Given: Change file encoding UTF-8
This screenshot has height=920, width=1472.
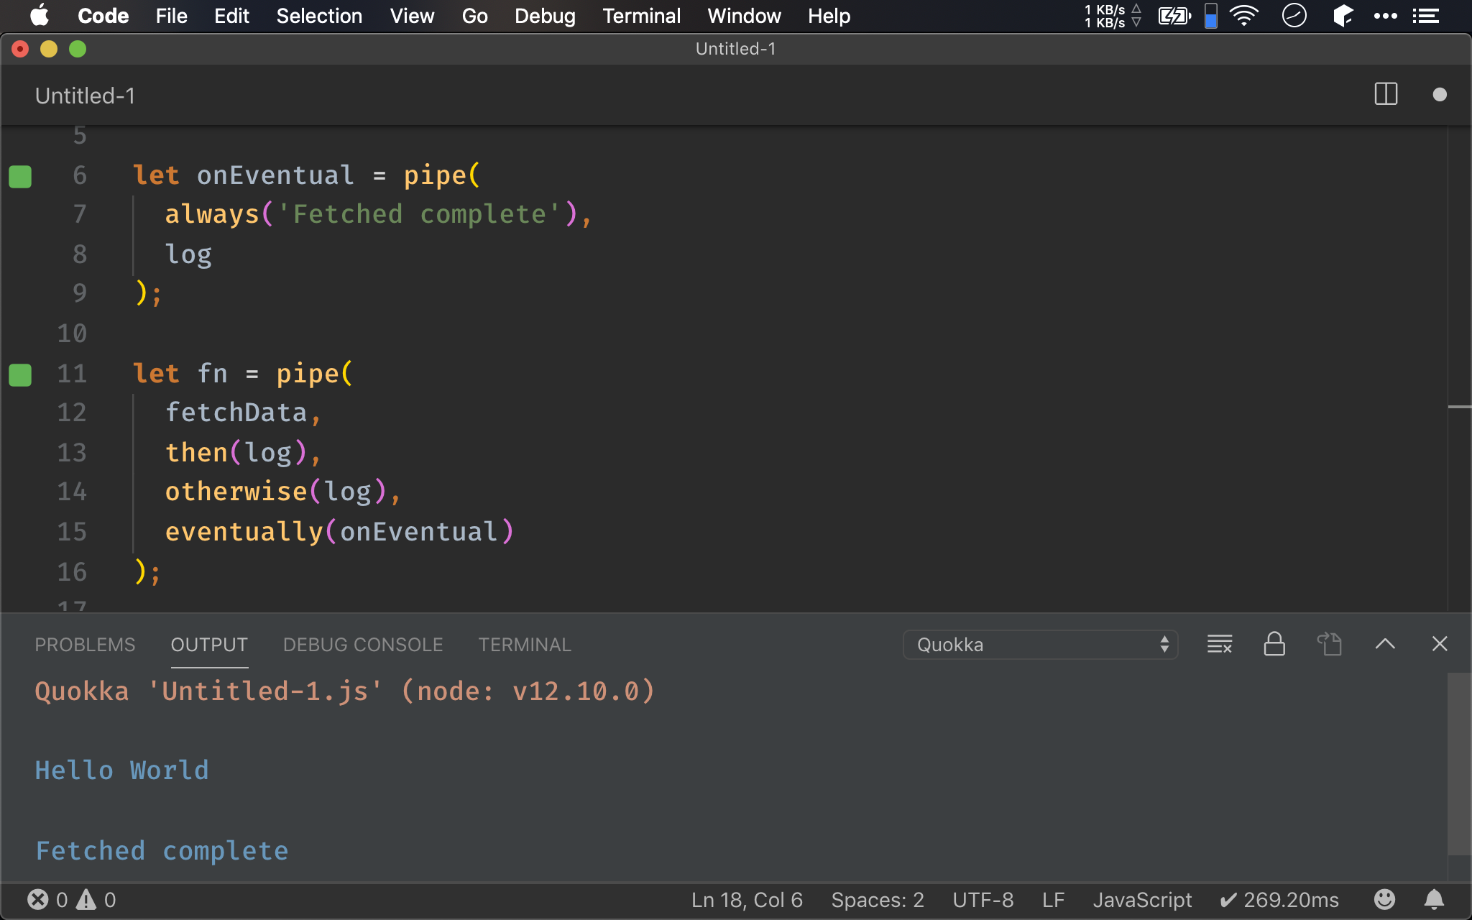Looking at the screenshot, I should pyautogui.click(x=983, y=900).
